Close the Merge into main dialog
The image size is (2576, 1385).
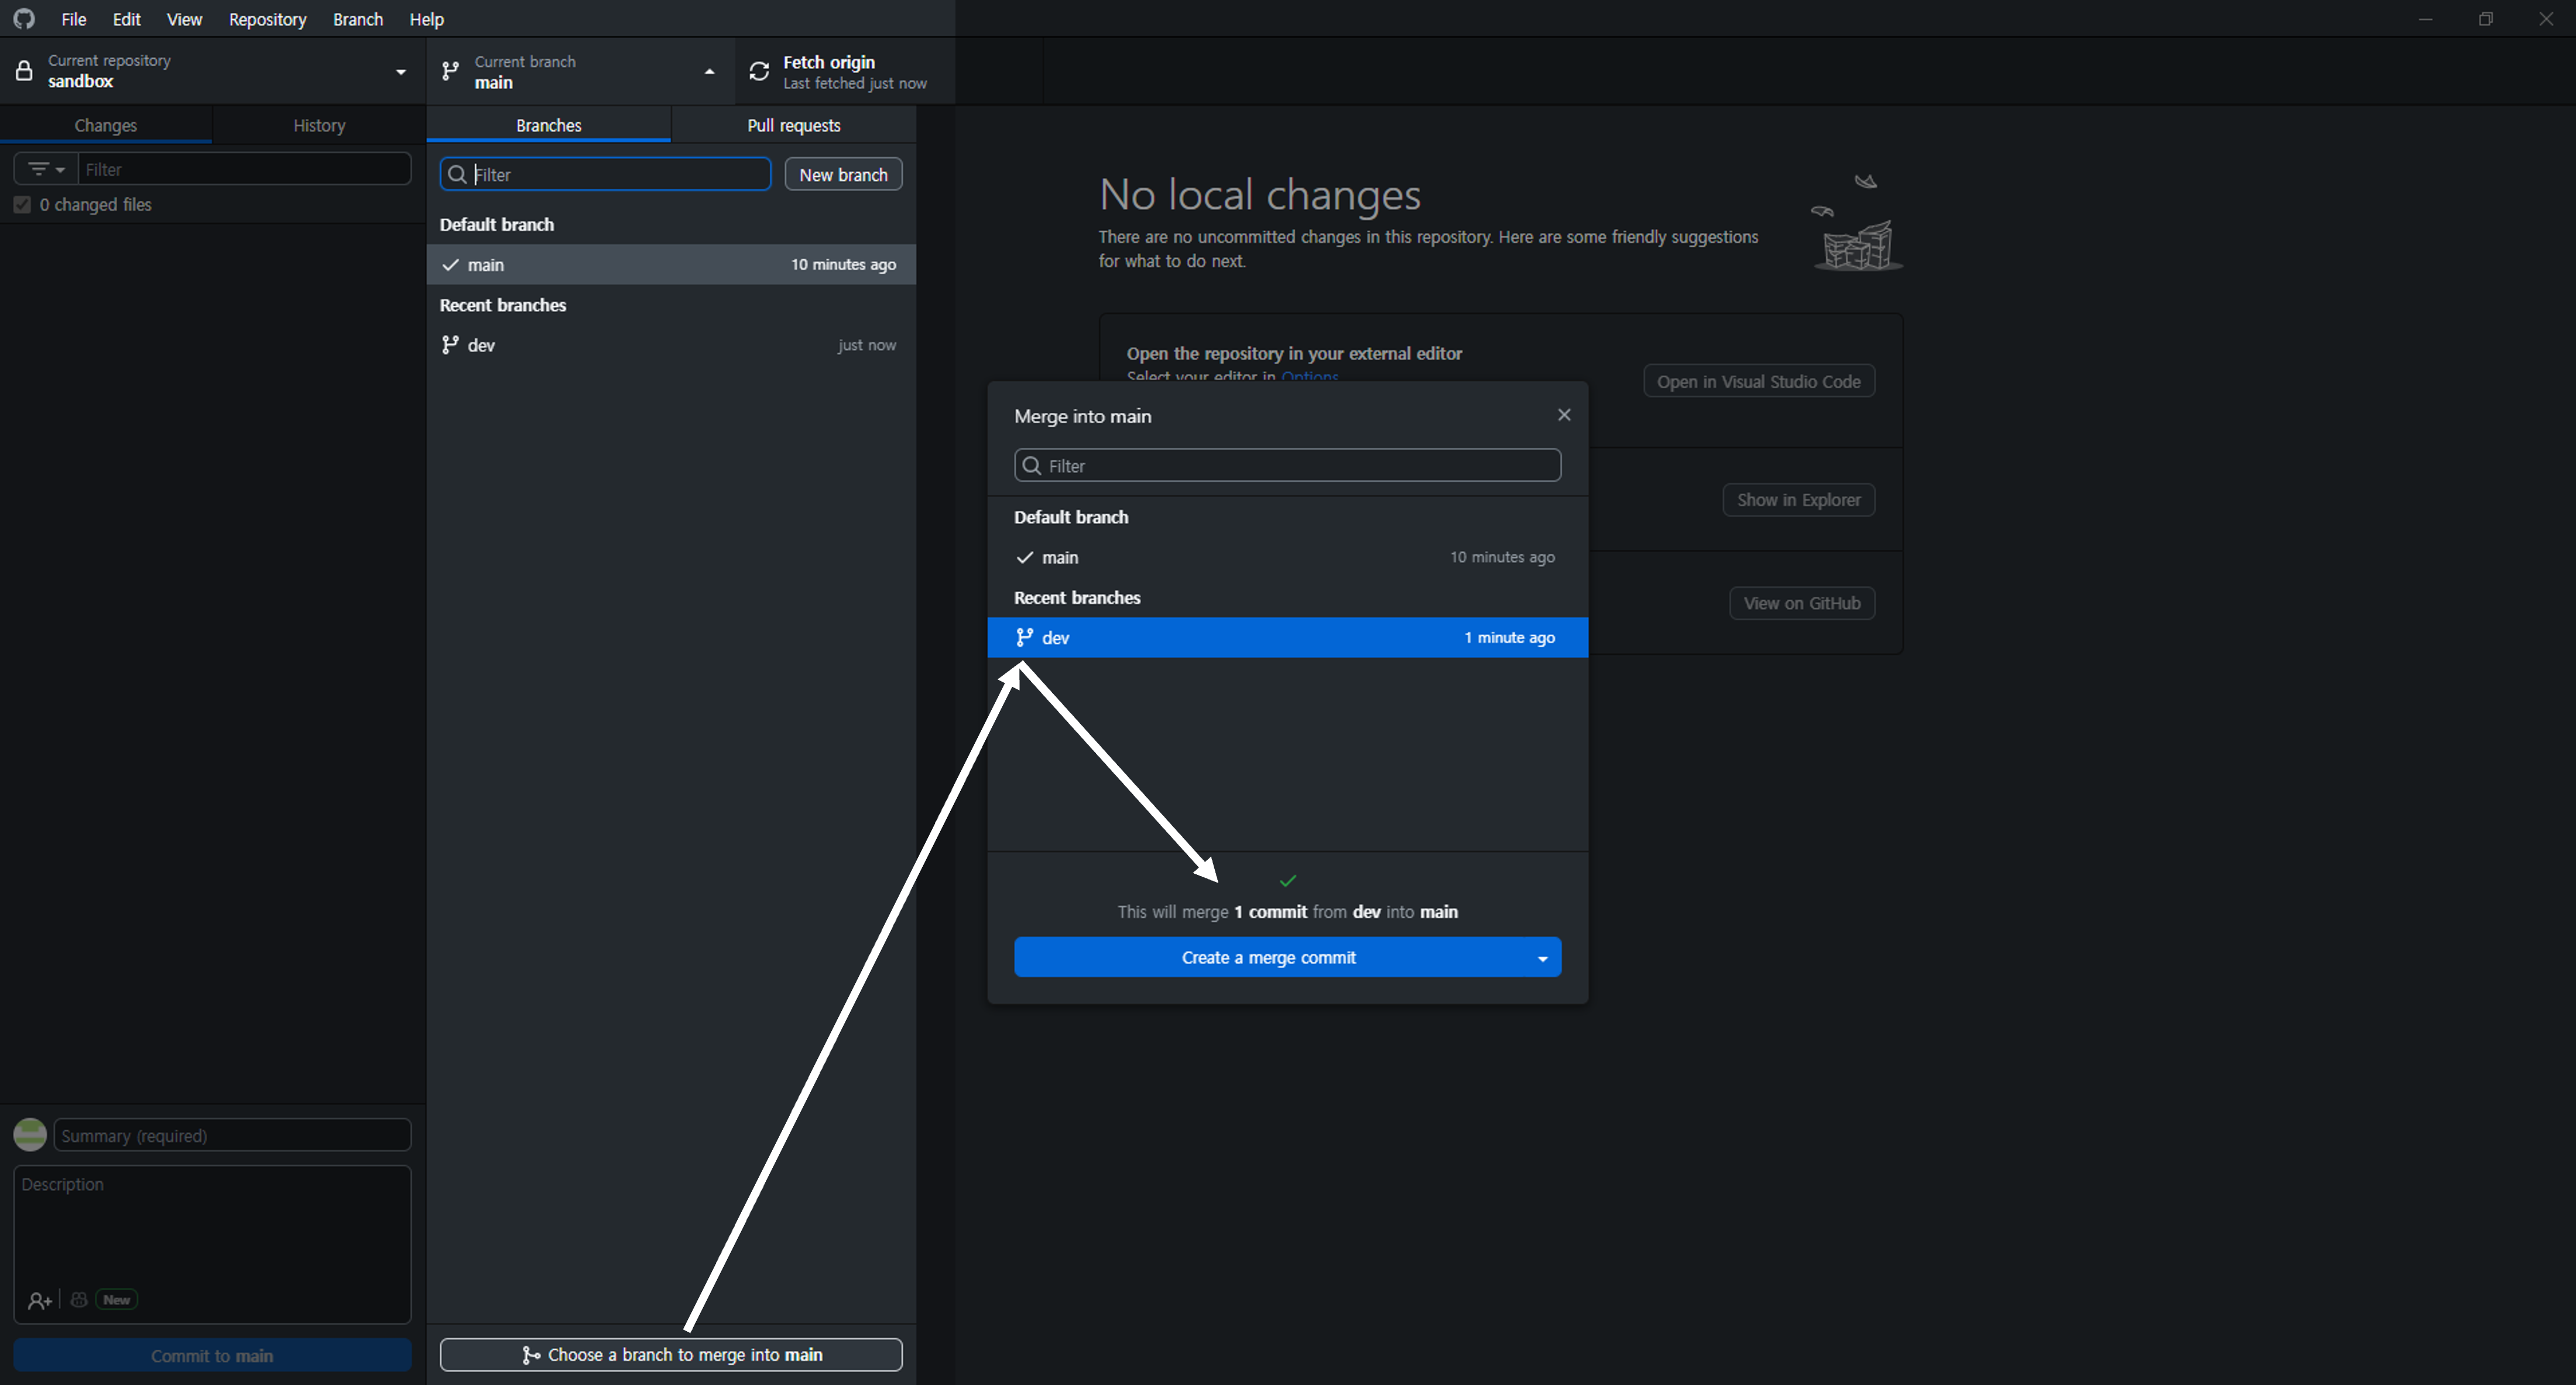click(x=1564, y=415)
